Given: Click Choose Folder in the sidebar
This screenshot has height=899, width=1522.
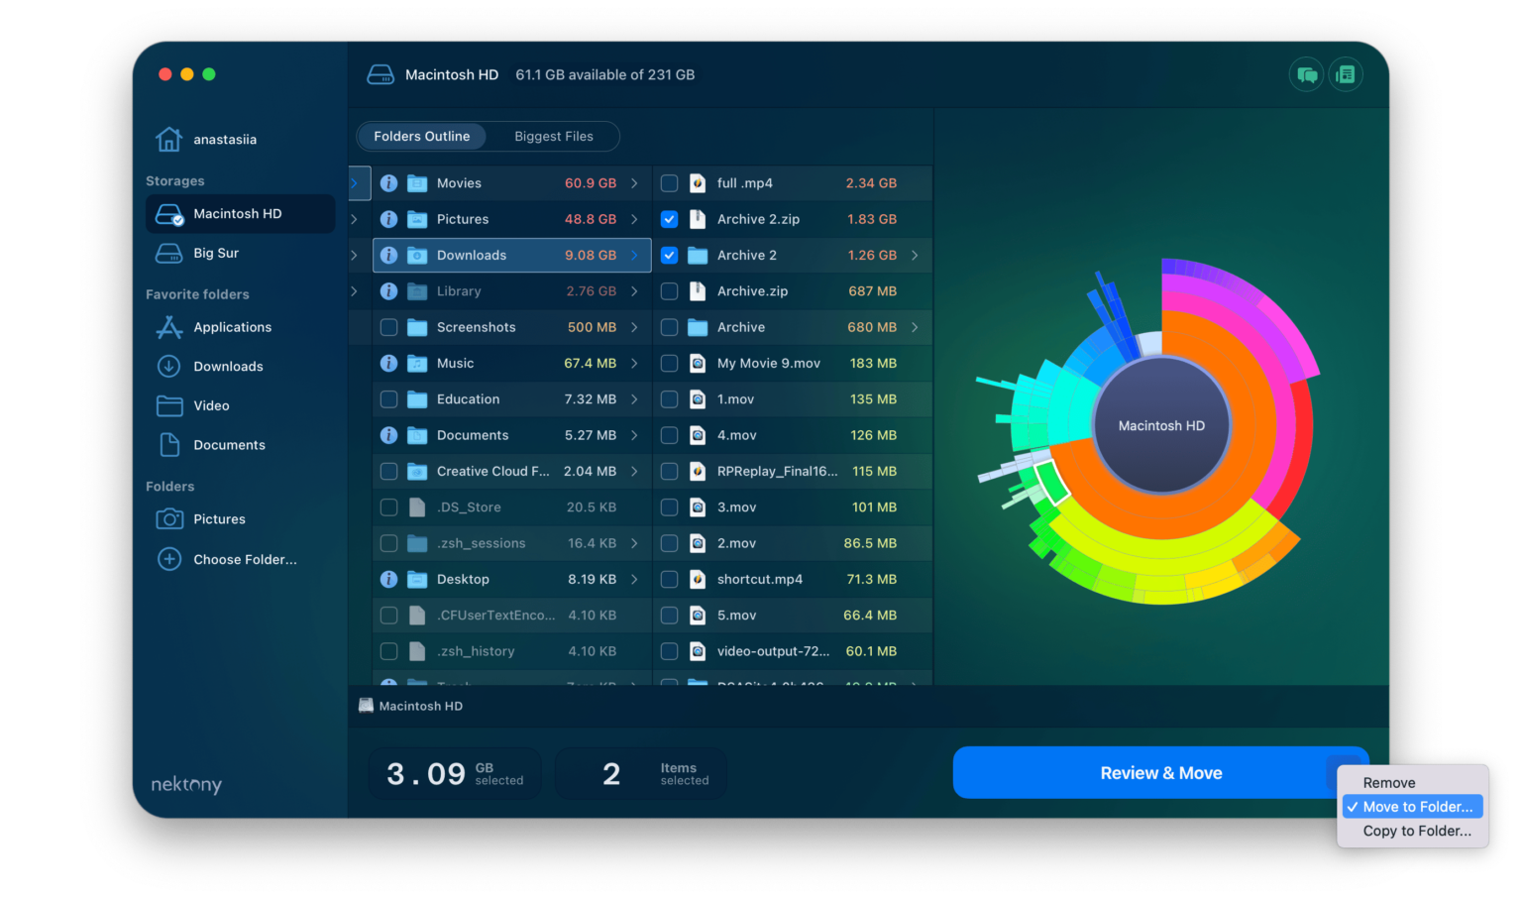Looking at the screenshot, I should point(245,559).
